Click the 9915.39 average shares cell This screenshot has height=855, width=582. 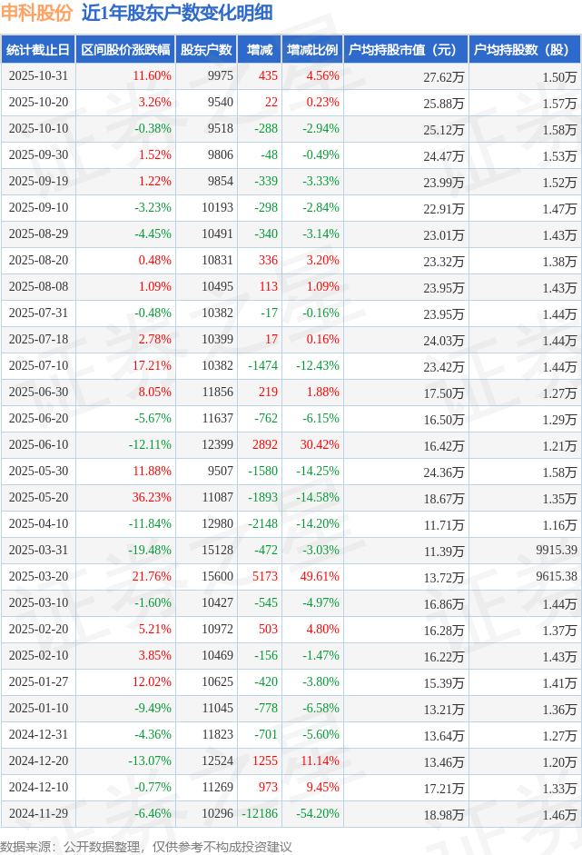click(555, 551)
